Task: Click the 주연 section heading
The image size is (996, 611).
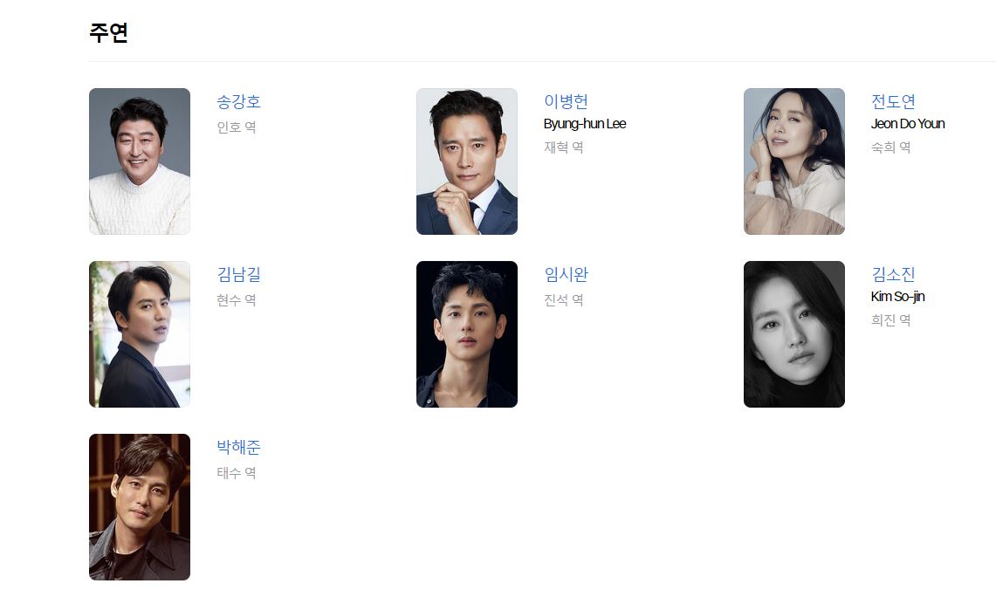Action: 108,32
